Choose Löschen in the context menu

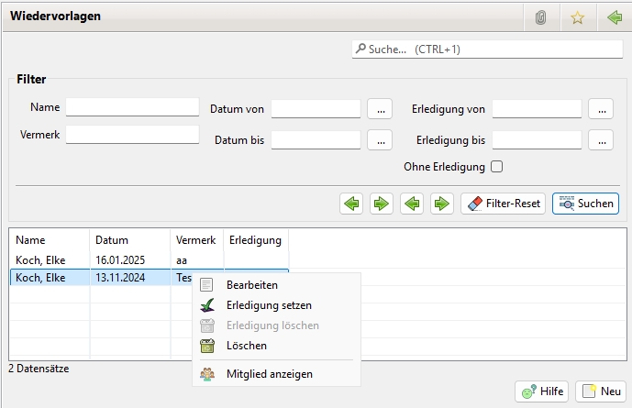click(x=246, y=346)
